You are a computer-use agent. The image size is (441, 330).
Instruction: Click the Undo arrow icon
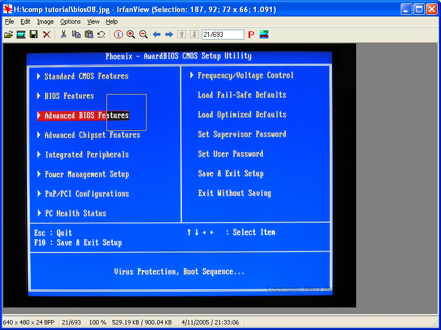(101, 35)
